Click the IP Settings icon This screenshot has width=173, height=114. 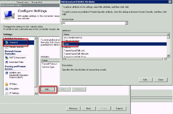(x=7, y=93)
